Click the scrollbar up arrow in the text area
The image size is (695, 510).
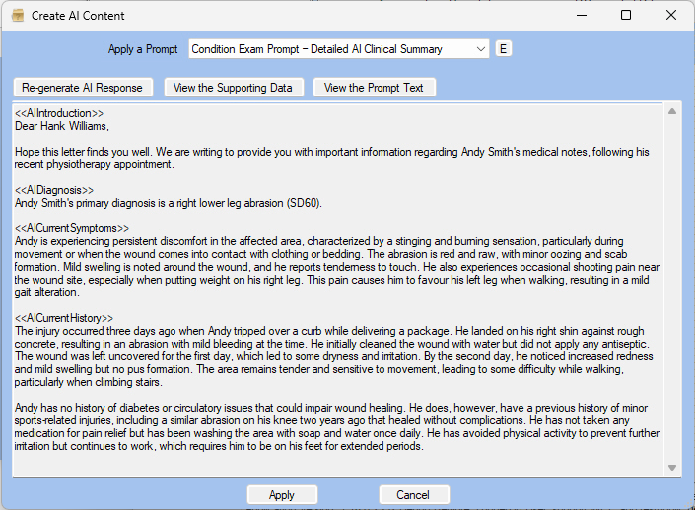(672, 111)
